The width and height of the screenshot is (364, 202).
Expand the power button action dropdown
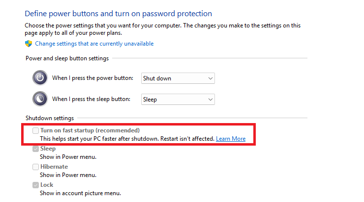click(x=178, y=78)
